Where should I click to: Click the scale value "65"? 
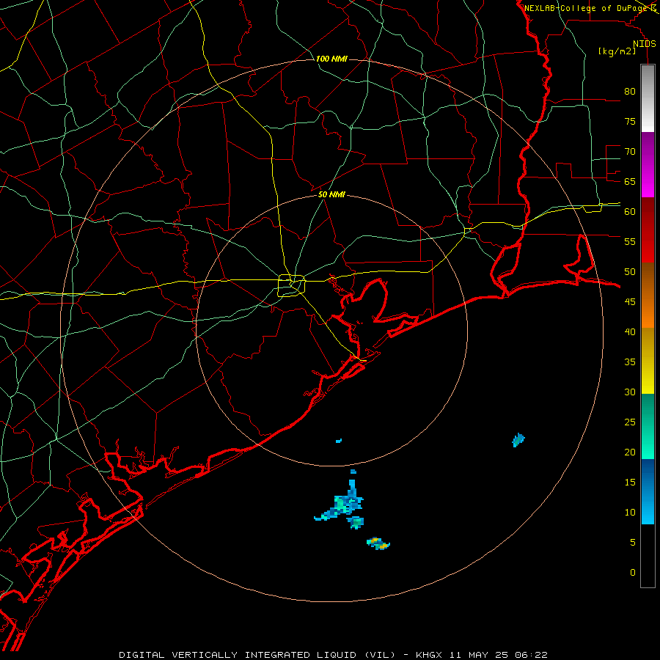[x=630, y=181]
